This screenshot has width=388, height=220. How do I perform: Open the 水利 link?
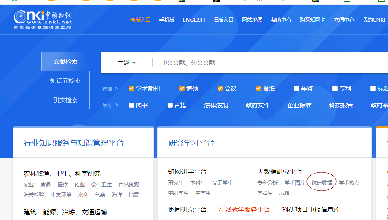tap(83, 194)
